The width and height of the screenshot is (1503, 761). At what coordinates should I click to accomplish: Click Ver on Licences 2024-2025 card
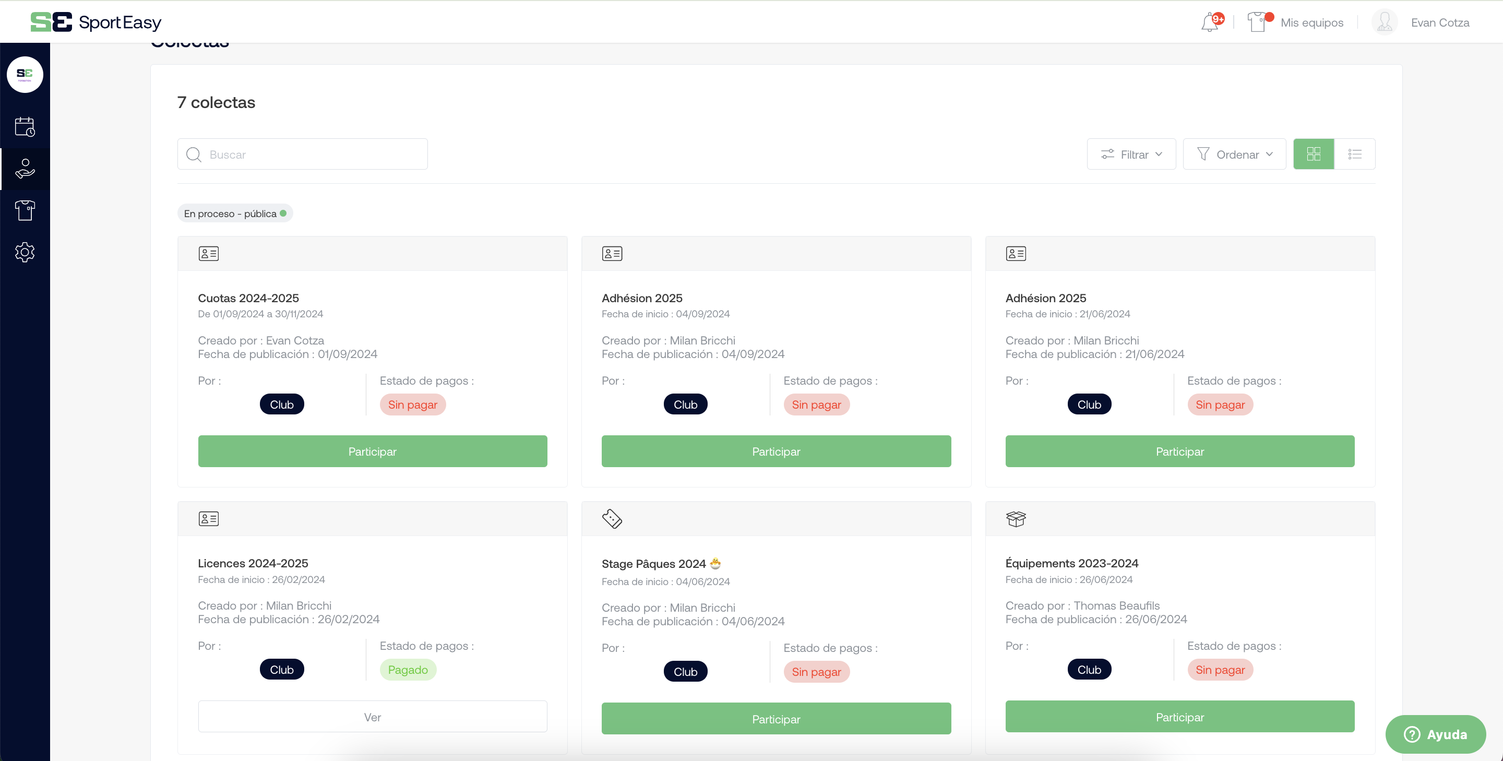pyautogui.click(x=372, y=717)
